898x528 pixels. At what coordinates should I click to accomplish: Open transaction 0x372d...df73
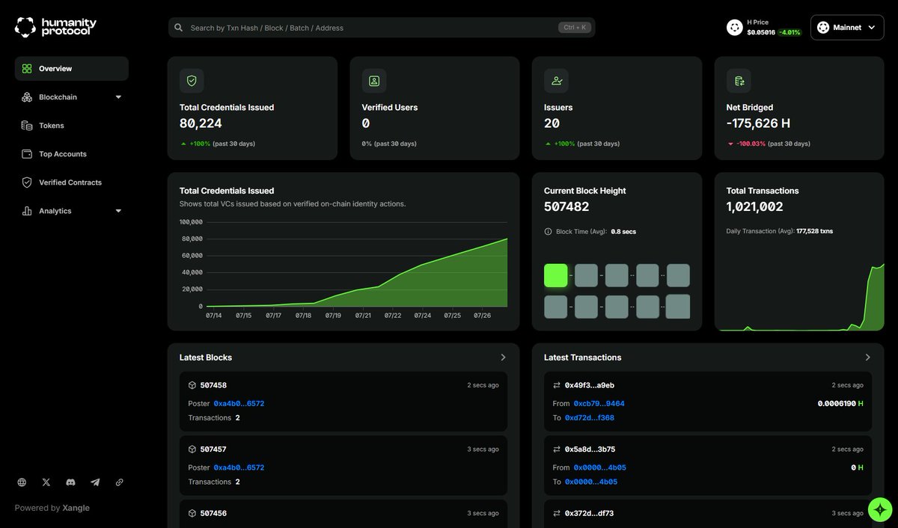[590, 514]
